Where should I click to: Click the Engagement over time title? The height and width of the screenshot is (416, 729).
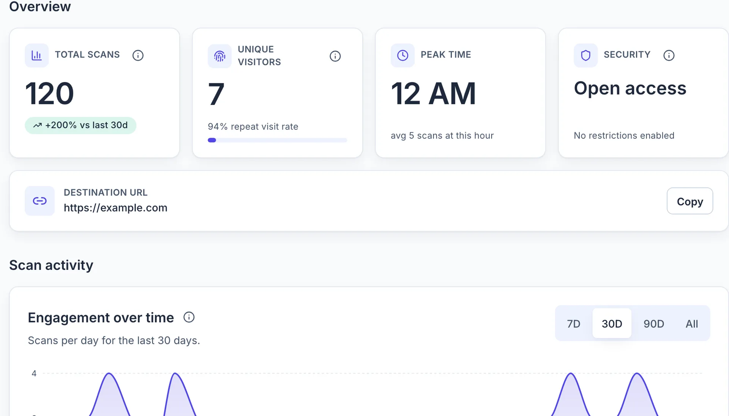click(x=101, y=318)
